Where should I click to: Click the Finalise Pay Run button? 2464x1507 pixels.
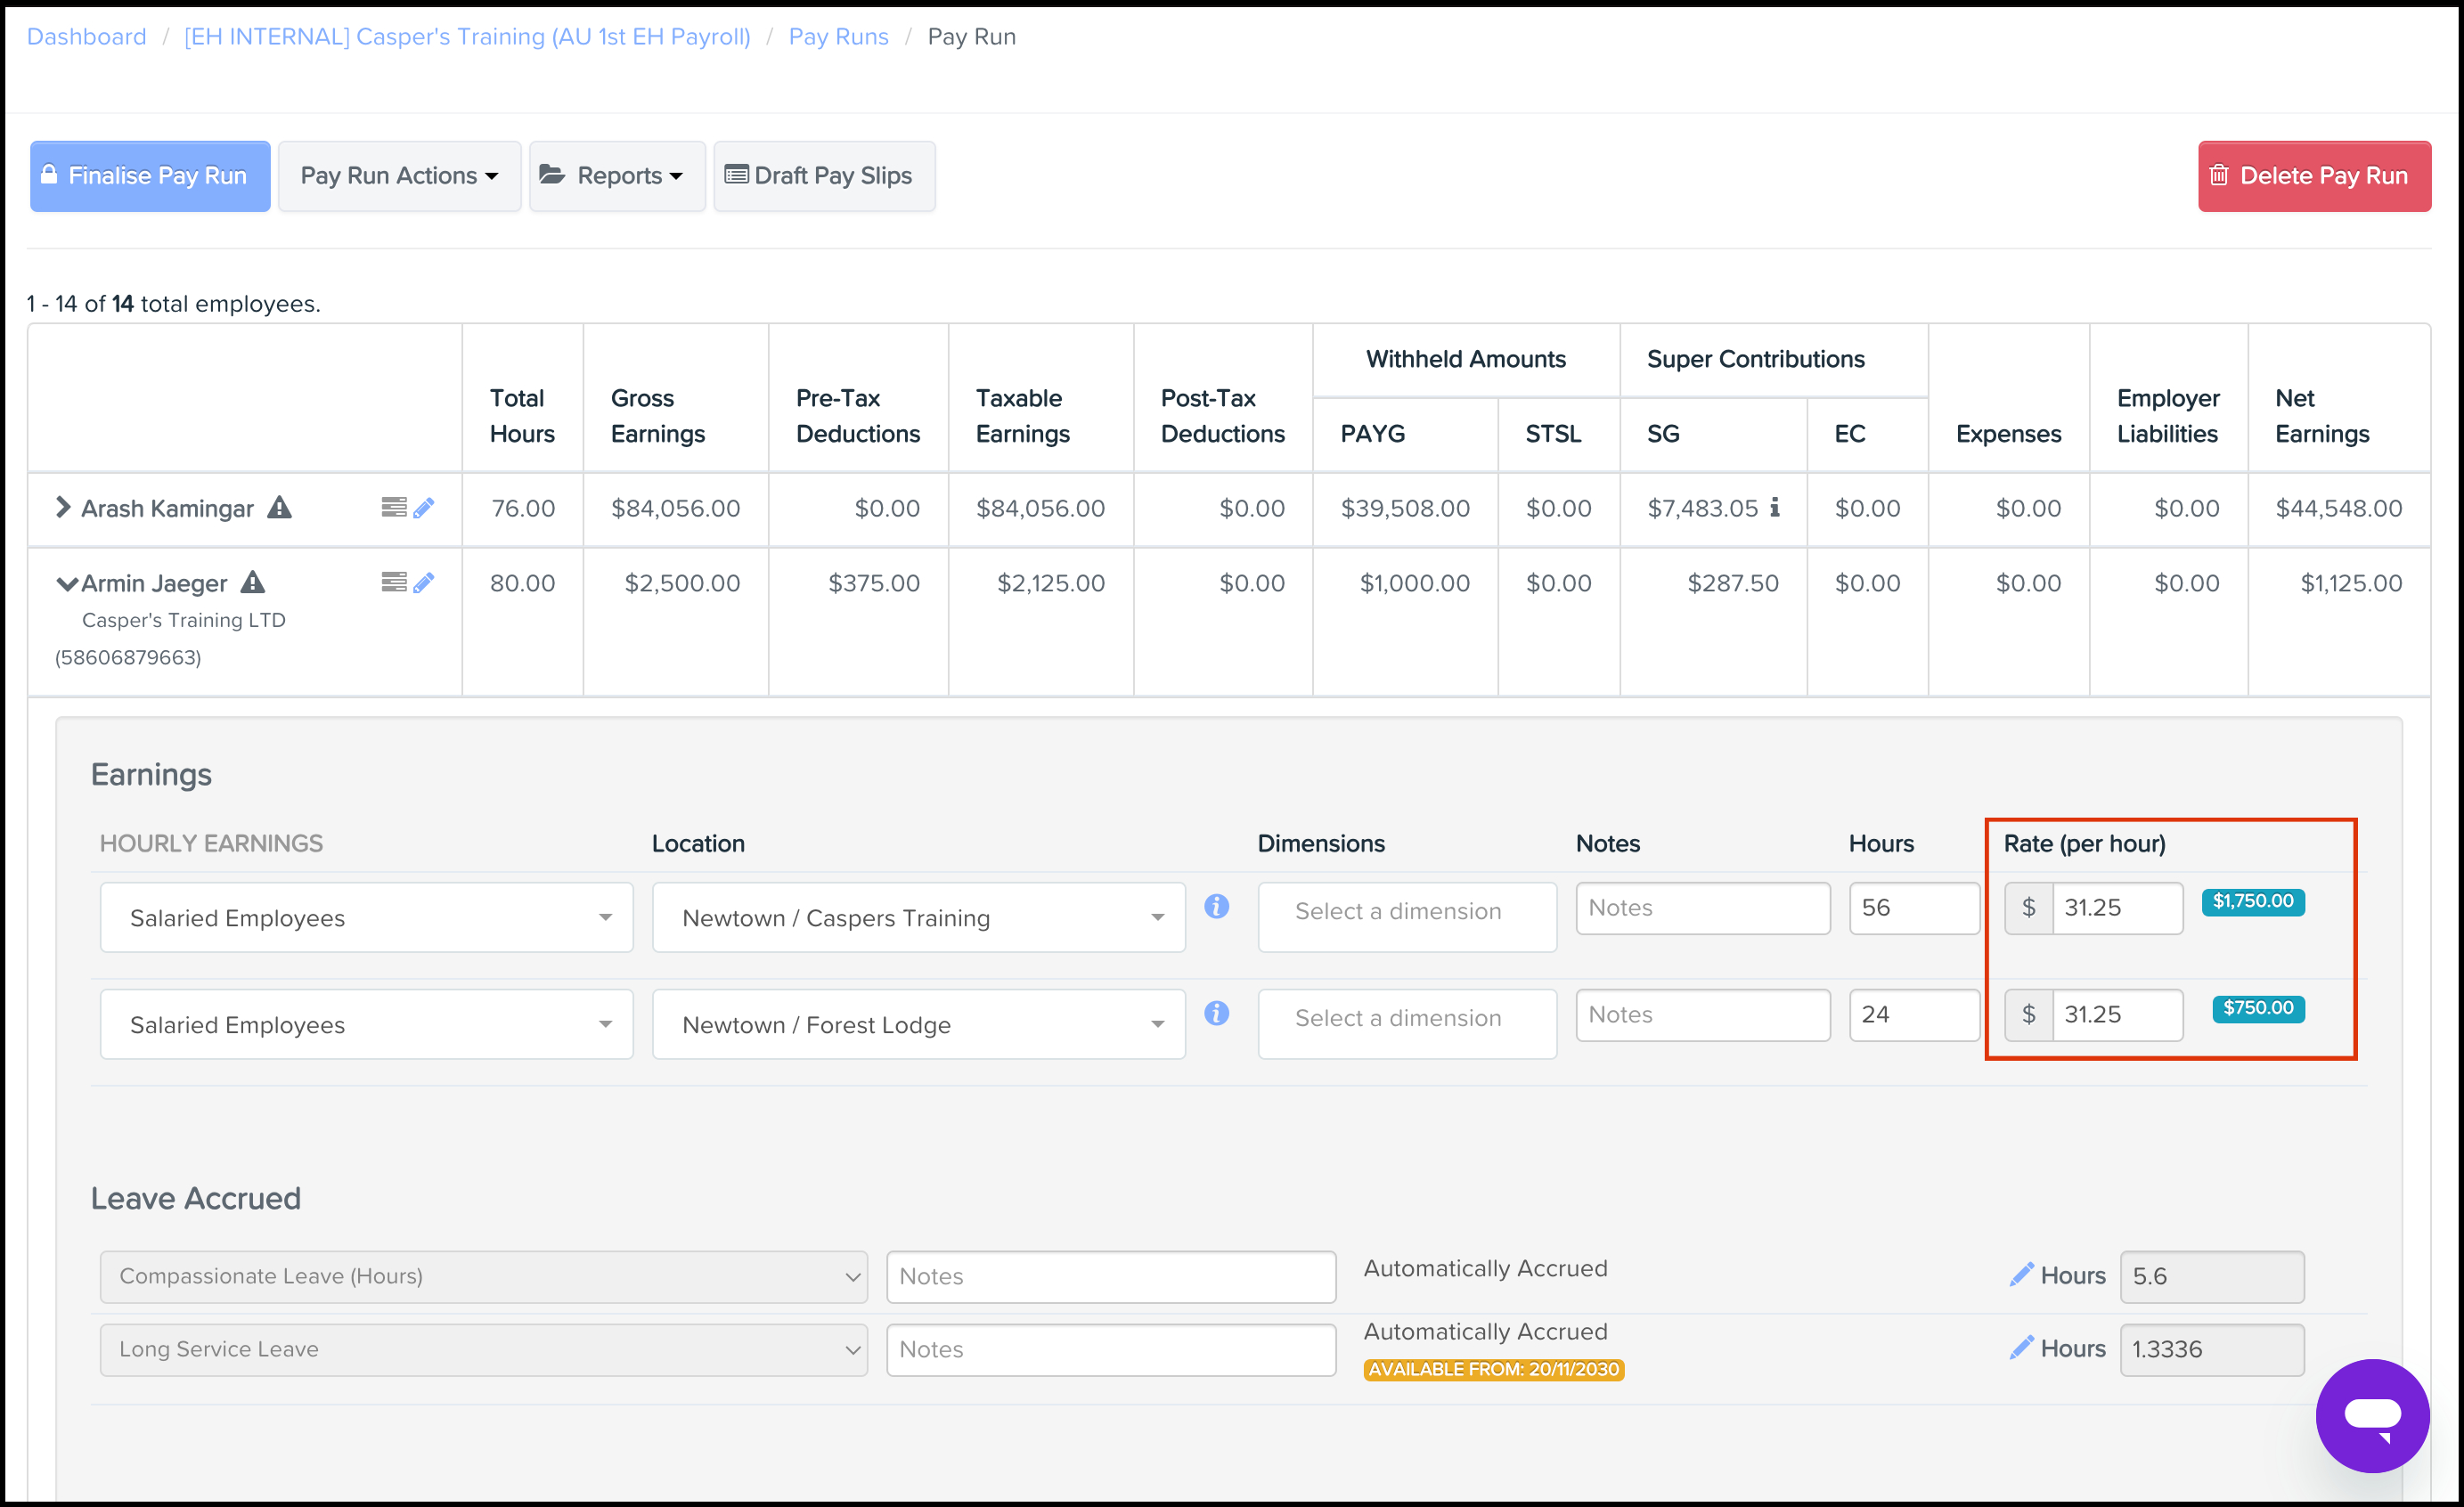click(150, 176)
